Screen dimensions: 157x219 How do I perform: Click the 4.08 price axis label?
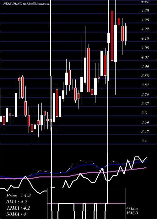point(145,48)
